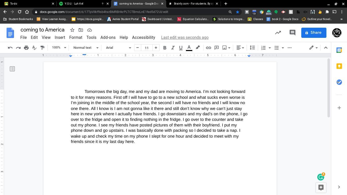Open the Accessibility menu
Screen dimensions: 347x195
[144, 37]
